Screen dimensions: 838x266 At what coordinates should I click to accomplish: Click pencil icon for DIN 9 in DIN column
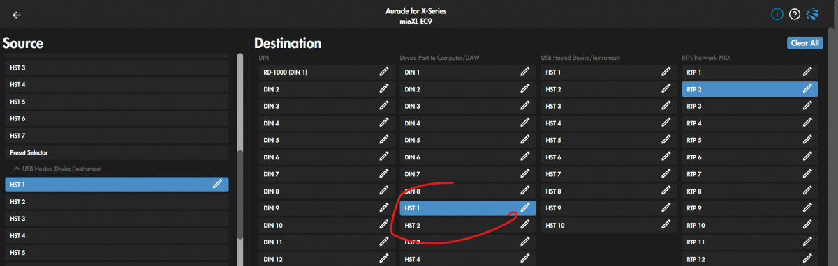coord(384,208)
